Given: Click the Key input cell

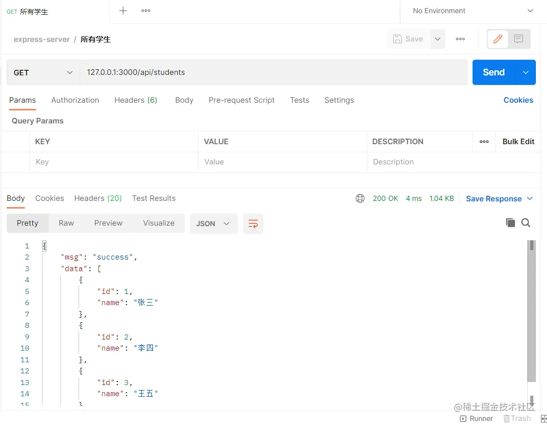Looking at the screenshot, I should [114, 162].
